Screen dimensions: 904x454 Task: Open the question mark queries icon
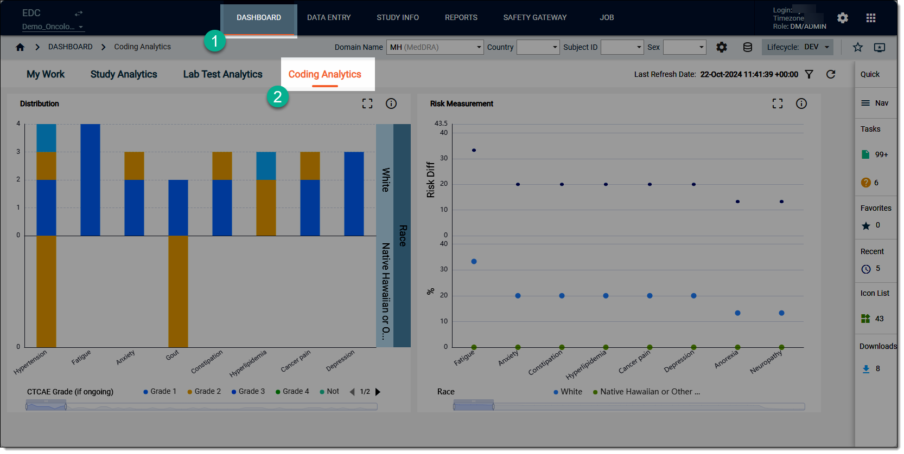tap(865, 183)
